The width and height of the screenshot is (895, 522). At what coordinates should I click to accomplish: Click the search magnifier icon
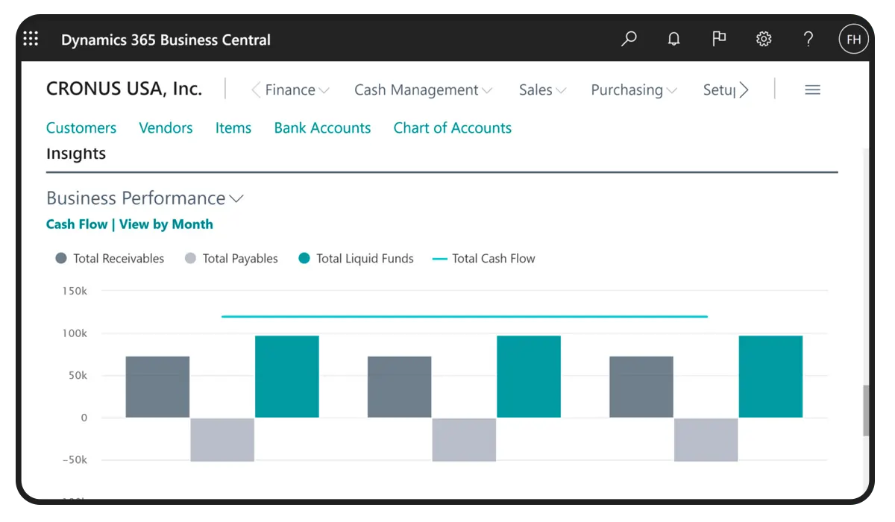tap(629, 39)
